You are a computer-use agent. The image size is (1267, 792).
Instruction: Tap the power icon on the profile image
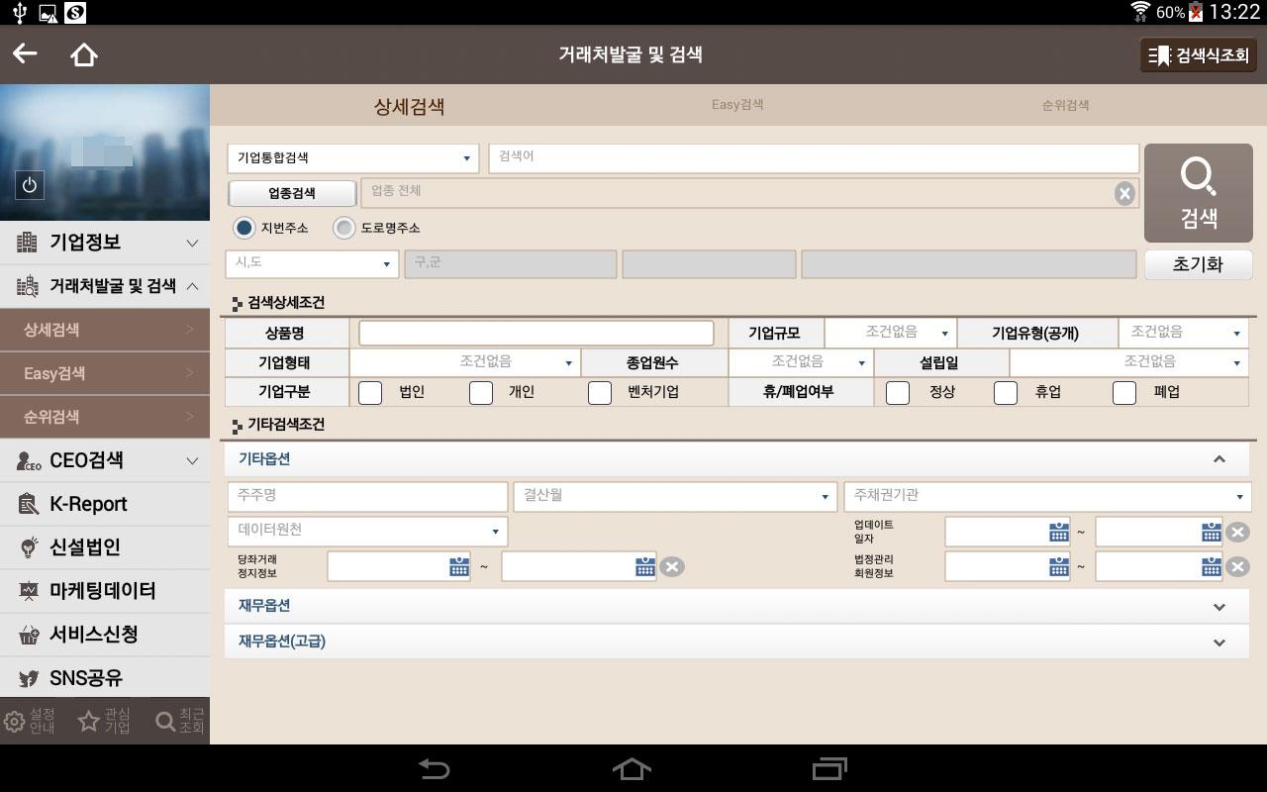(30, 185)
